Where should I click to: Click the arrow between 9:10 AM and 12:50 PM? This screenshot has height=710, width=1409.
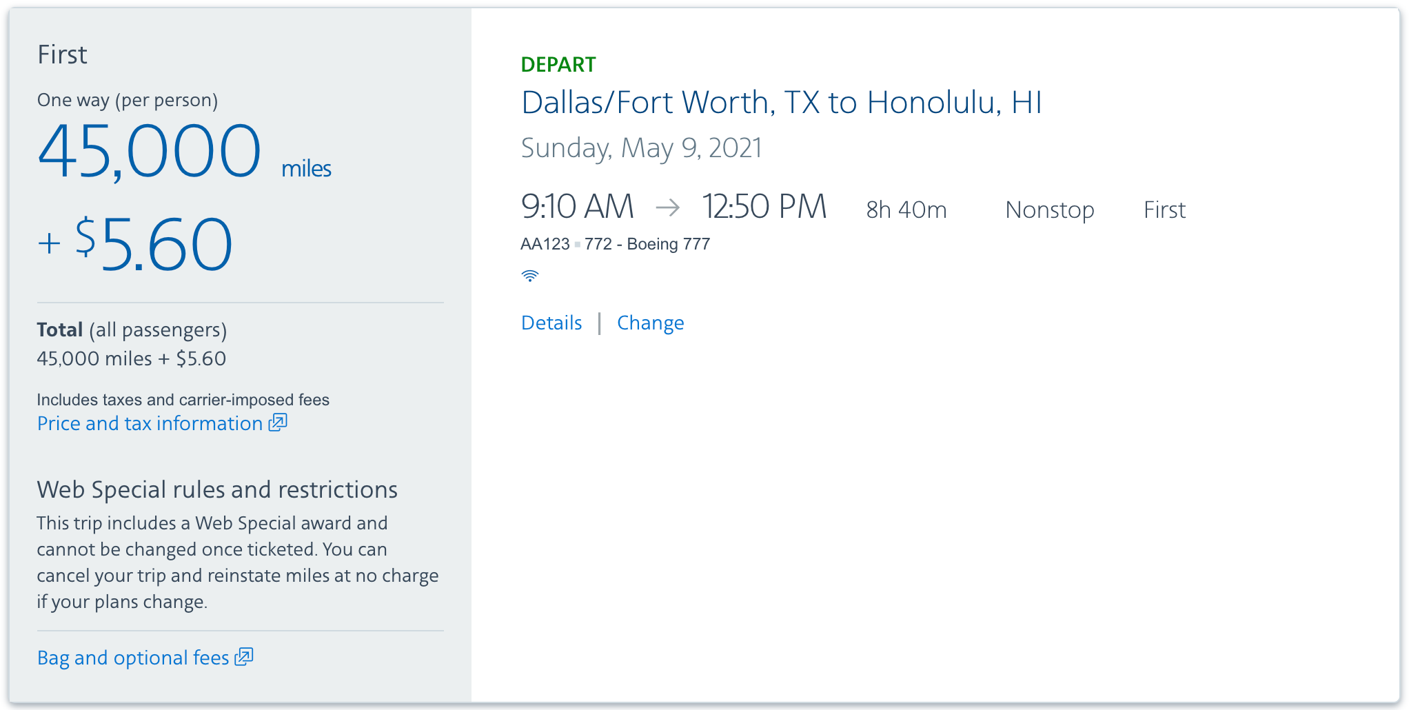(x=668, y=208)
